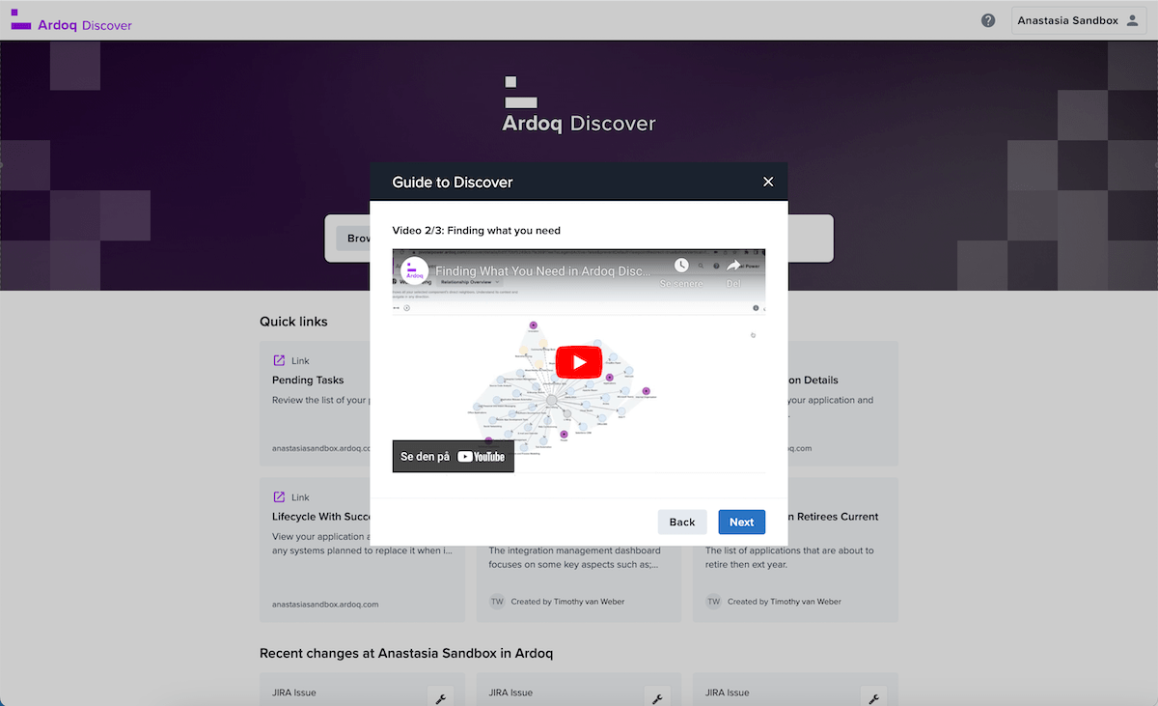Screen dimensions: 1158x706
Task: Click TW avatar on integration management card
Action: [x=497, y=601]
